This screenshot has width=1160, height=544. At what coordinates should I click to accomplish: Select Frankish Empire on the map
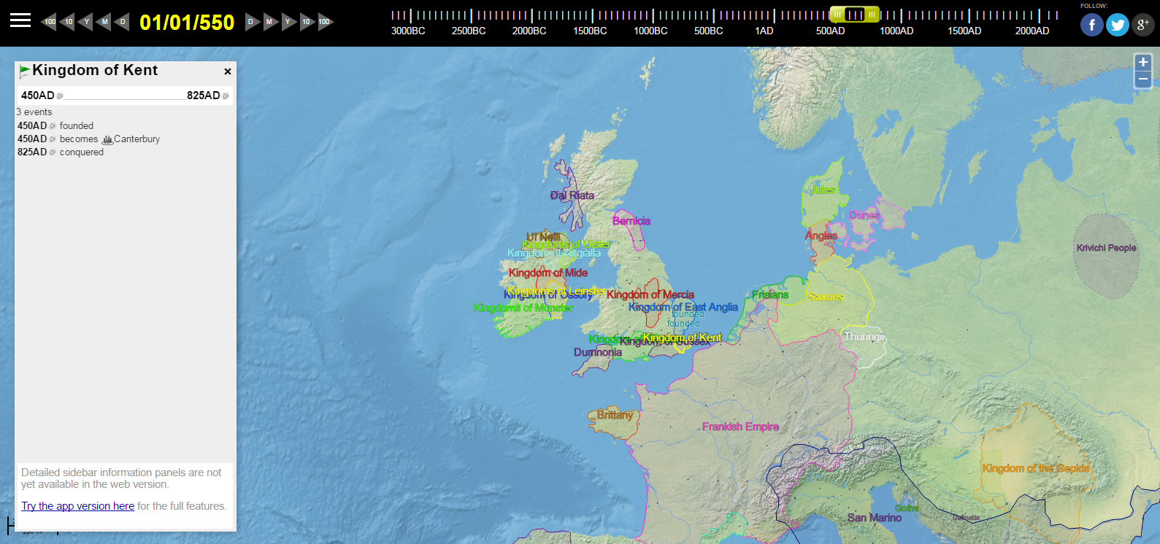[x=740, y=427]
